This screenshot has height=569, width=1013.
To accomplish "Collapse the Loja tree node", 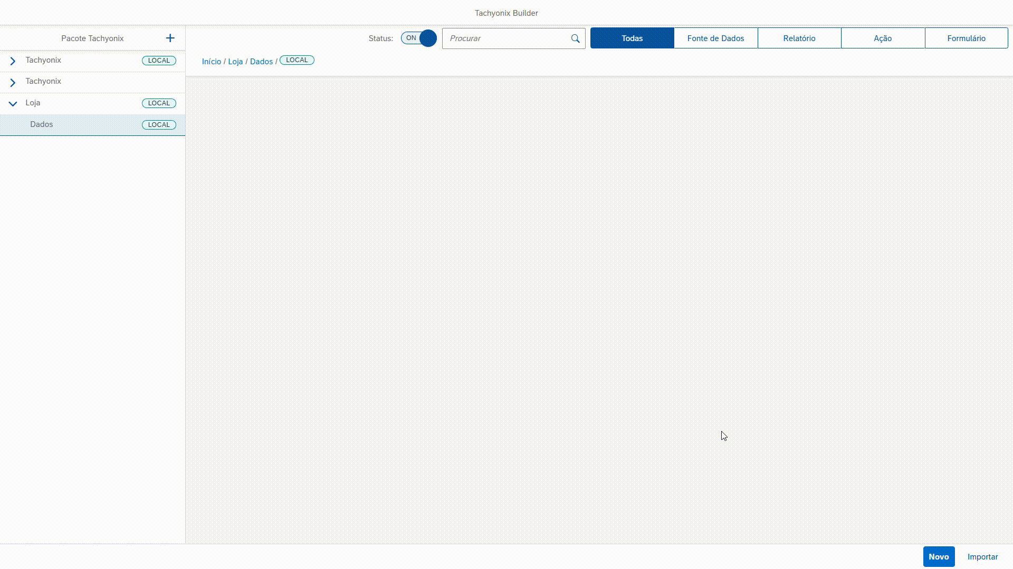I will (x=13, y=104).
